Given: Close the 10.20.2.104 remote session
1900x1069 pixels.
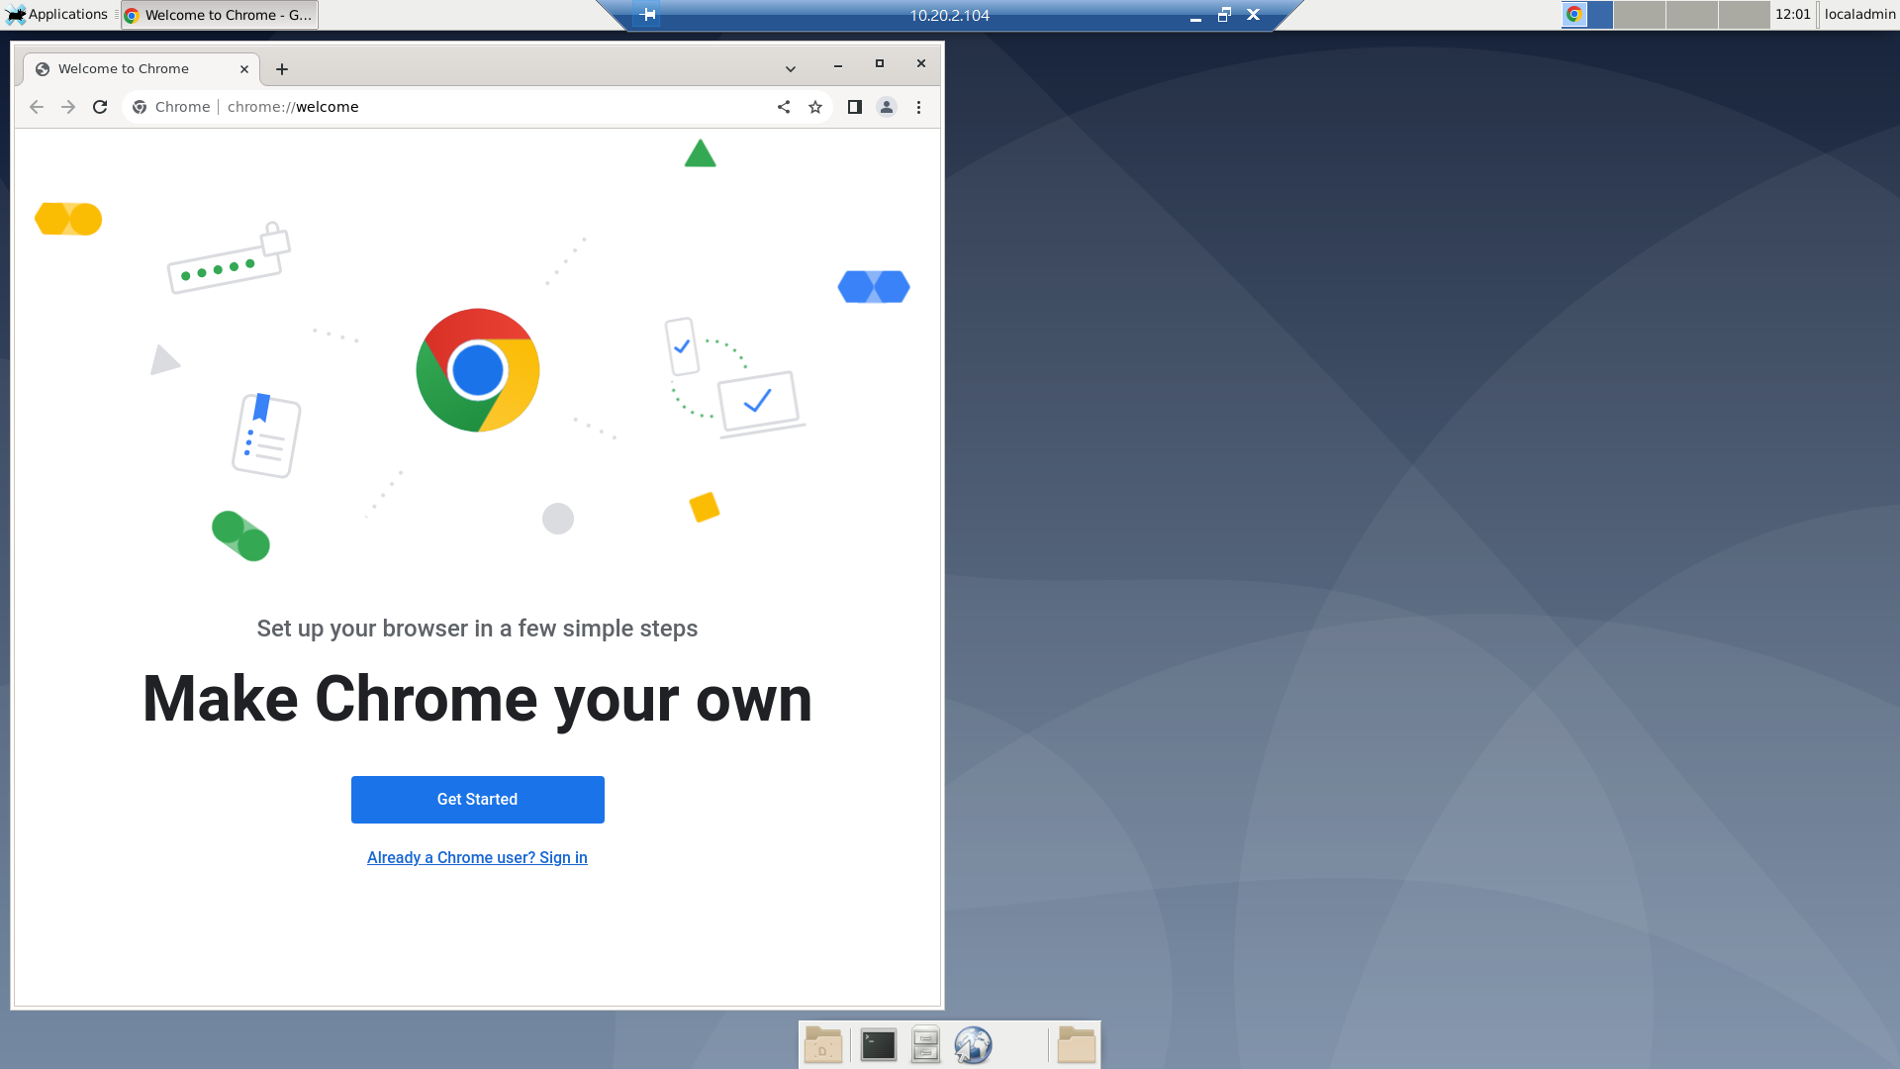Looking at the screenshot, I should [x=1253, y=15].
